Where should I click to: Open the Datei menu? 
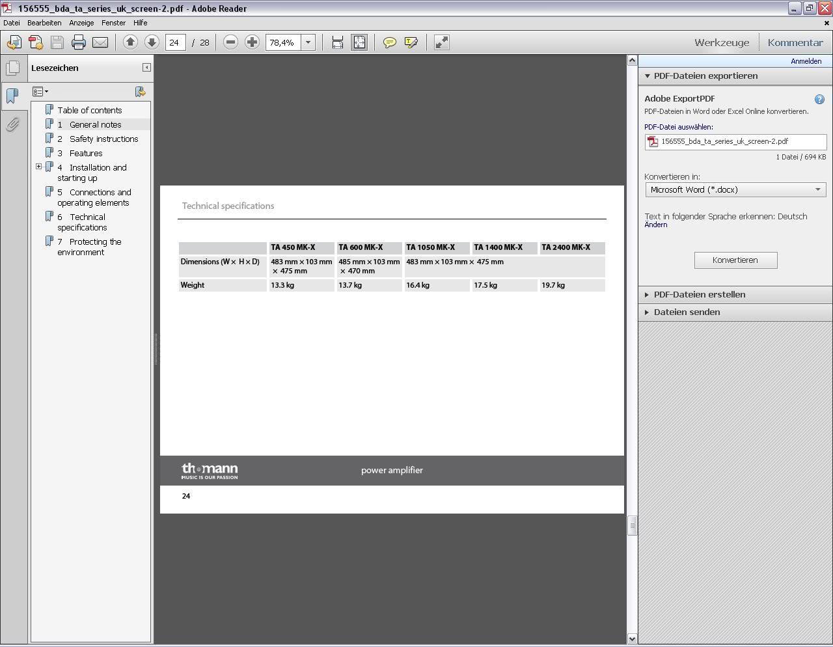12,23
